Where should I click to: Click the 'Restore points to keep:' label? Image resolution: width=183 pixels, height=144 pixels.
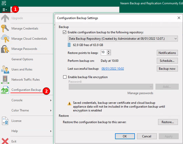[83, 53]
